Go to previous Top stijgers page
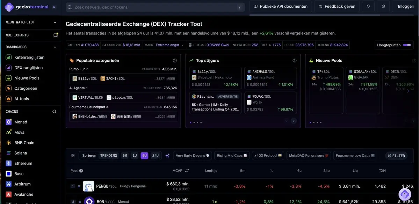 click(286, 121)
